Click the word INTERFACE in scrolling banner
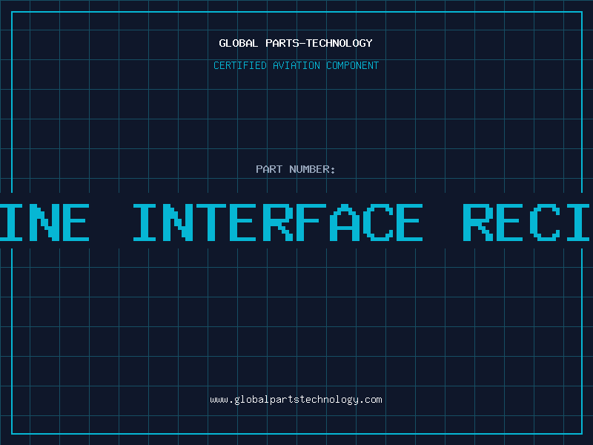 [x=277, y=222]
